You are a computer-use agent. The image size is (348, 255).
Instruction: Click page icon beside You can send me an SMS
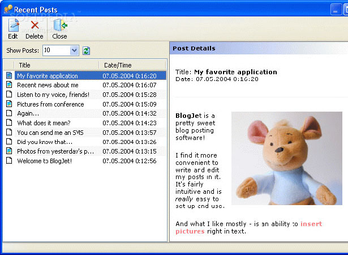pyautogui.click(x=9, y=132)
